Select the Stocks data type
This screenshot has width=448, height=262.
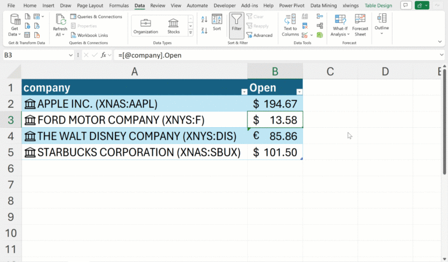point(174,26)
